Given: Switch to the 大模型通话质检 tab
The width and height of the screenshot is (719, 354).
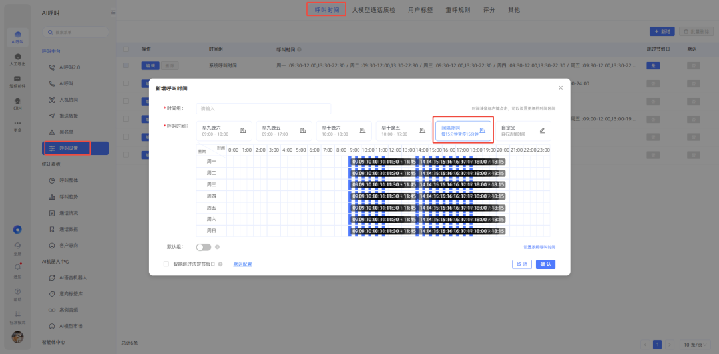Looking at the screenshot, I should click(x=373, y=9).
